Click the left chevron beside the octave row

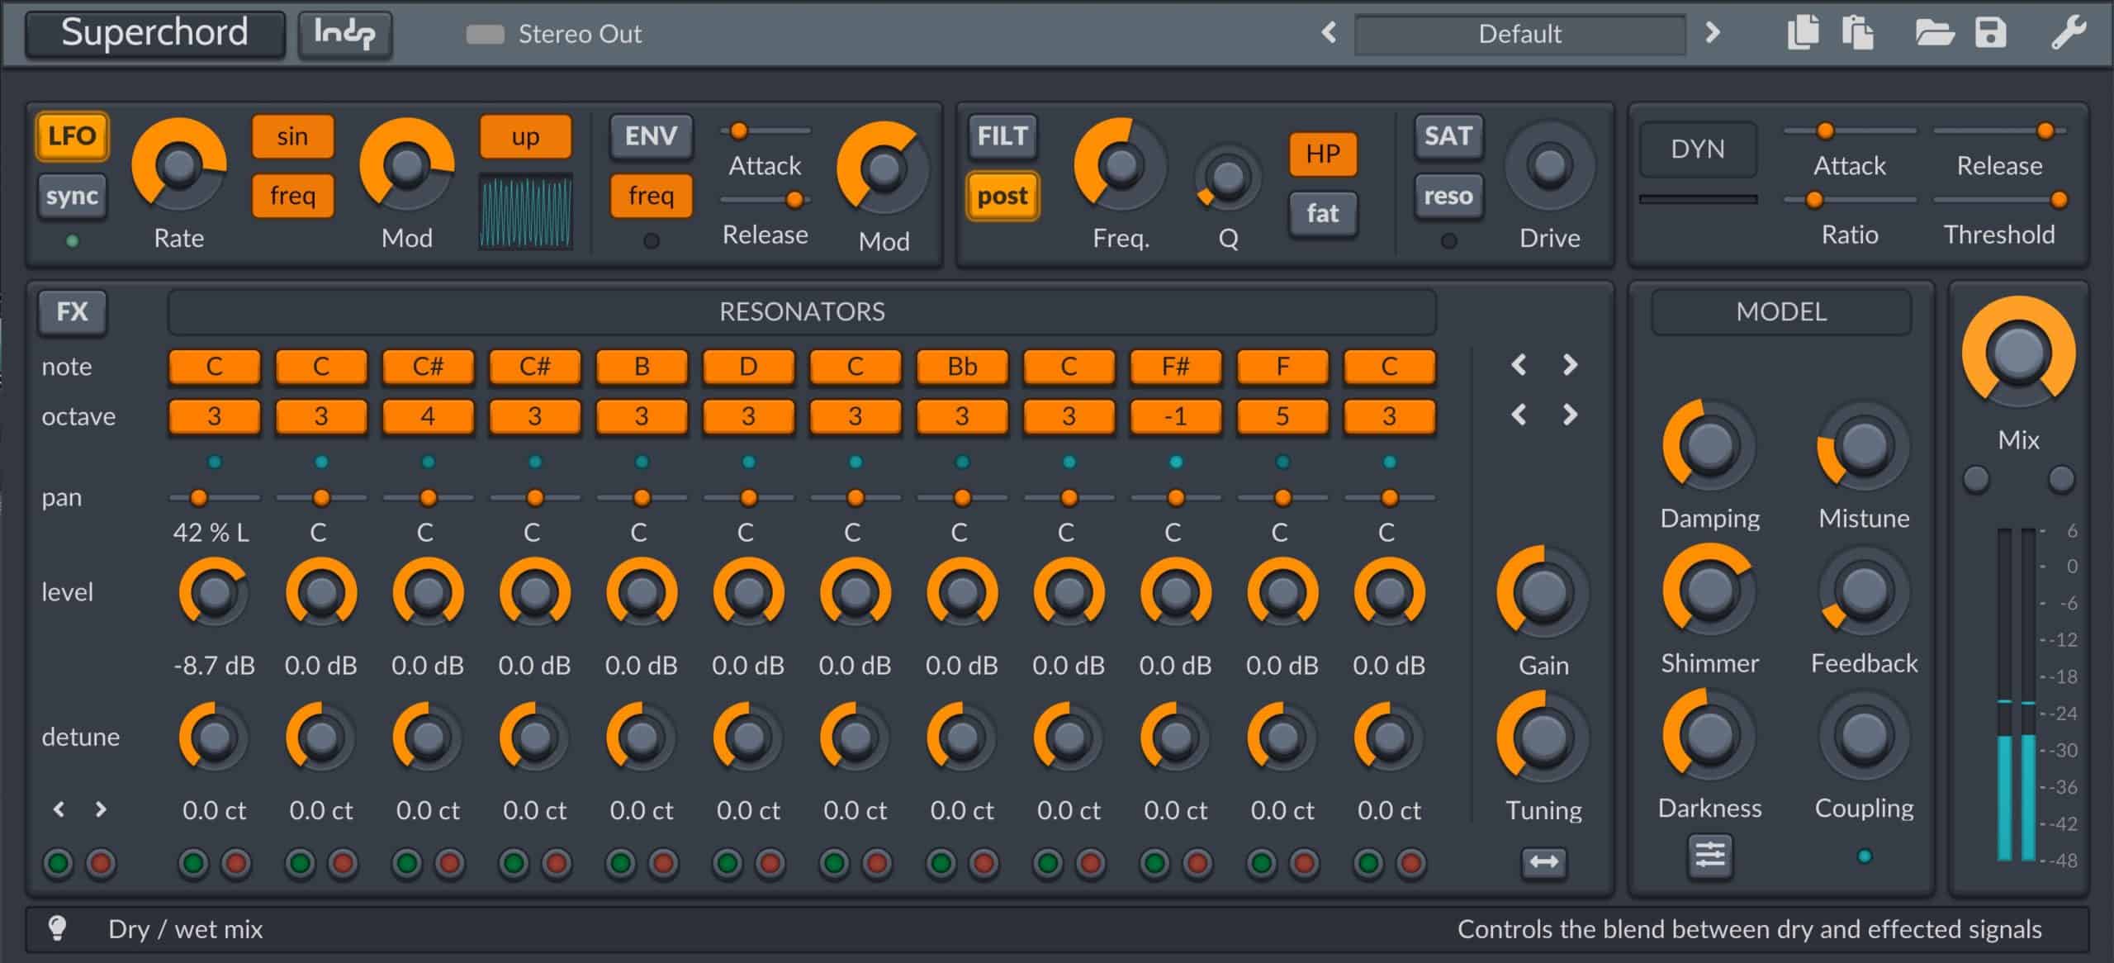1519,415
